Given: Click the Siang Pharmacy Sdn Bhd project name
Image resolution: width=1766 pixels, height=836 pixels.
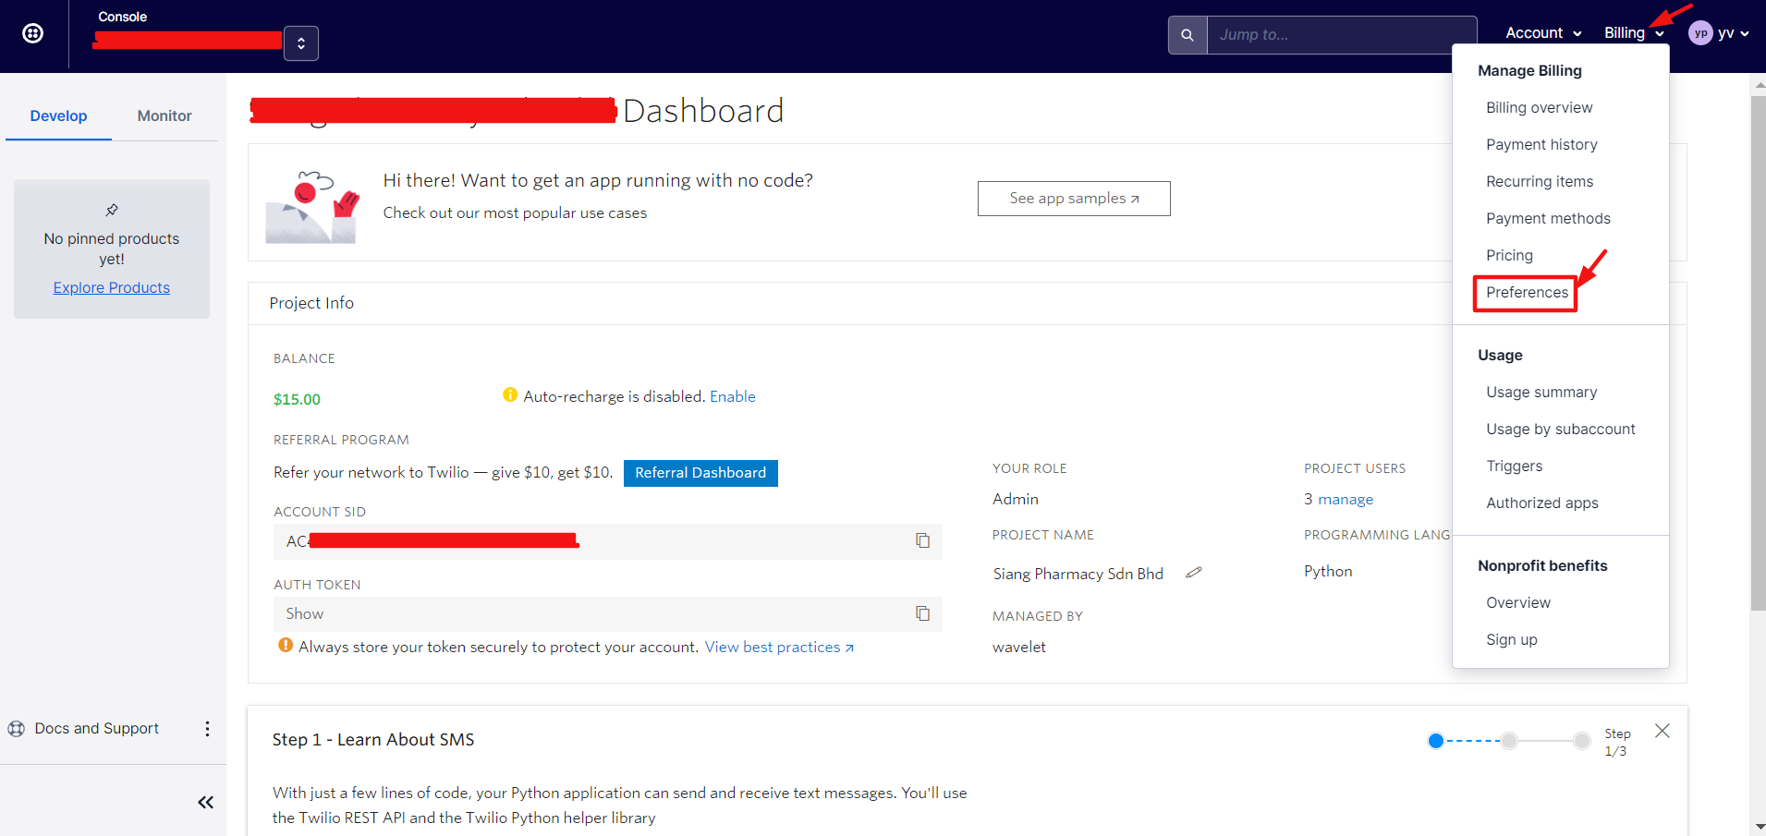Looking at the screenshot, I should pos(1078,574).
